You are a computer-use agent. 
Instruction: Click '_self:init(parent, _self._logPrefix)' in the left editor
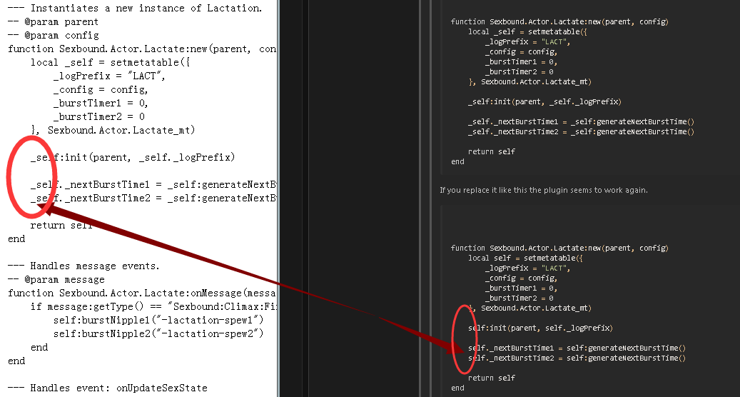point(133,157)
